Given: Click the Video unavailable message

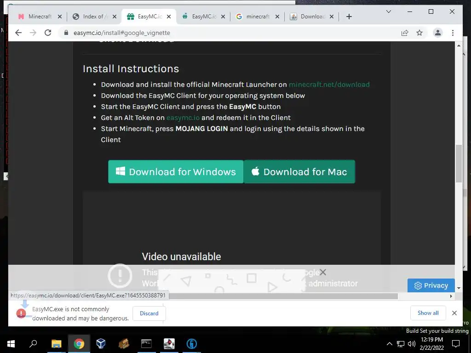Looking at the screenshot, I should [x=181, y=256].
